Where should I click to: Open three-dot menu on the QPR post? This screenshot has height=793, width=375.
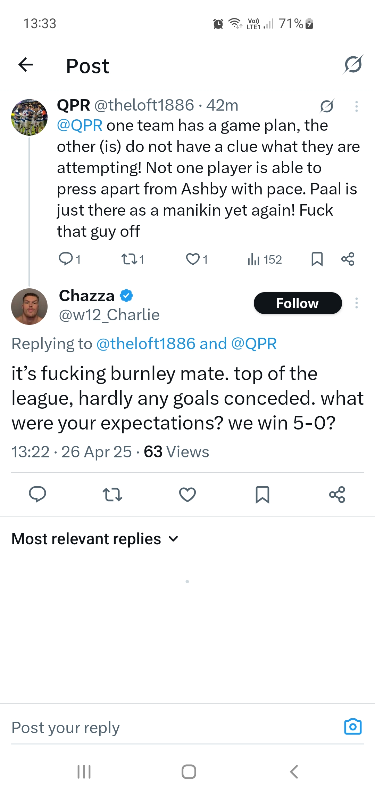point(356,106)
